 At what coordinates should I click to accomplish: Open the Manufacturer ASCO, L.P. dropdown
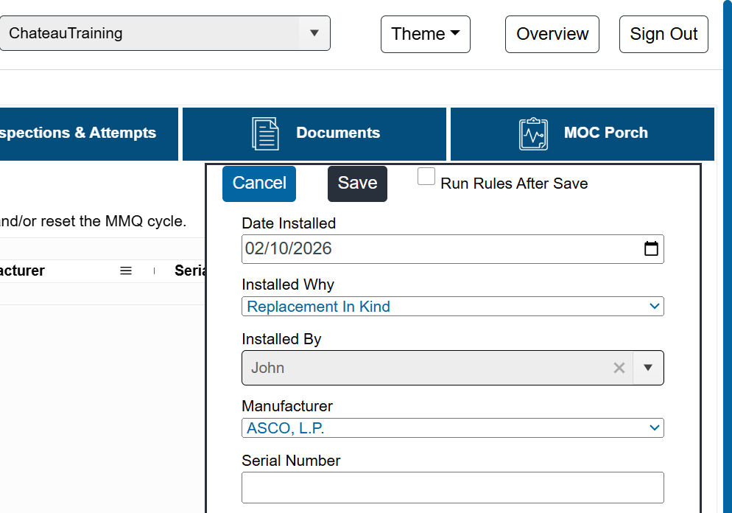click(453, 428)
